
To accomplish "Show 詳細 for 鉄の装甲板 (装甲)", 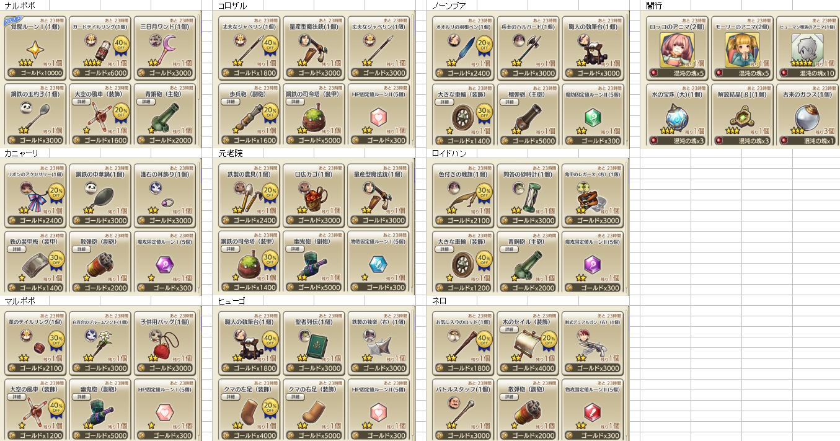I will 18,249.
